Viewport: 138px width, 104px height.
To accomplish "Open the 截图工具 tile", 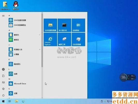I will click(x=64, y=39).
